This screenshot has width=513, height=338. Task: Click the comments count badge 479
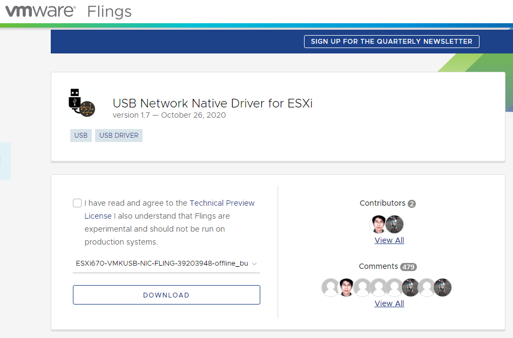[408, 267]
